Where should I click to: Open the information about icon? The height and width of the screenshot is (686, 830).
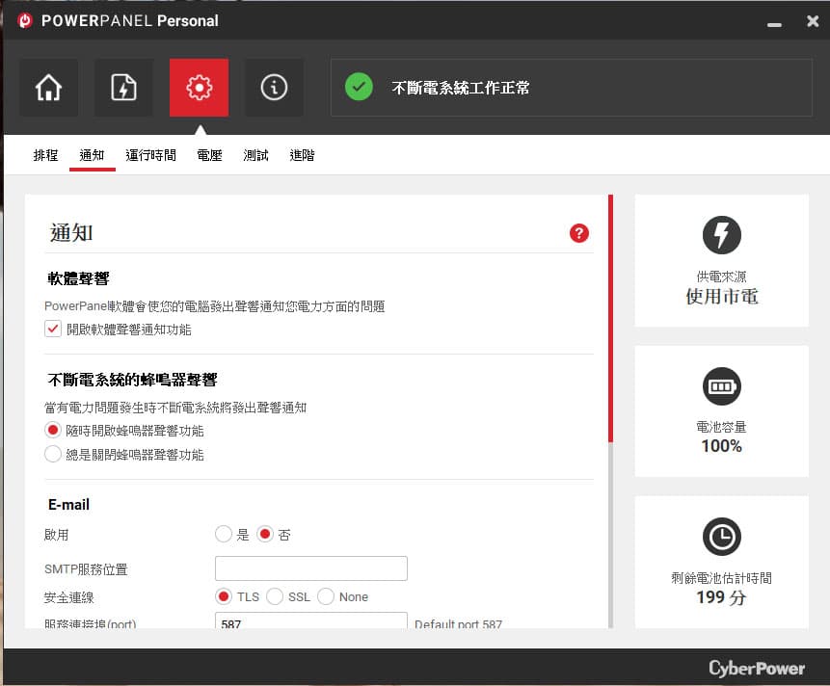274,88
